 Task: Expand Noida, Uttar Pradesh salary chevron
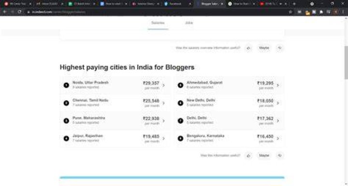[x=163, y=85]
